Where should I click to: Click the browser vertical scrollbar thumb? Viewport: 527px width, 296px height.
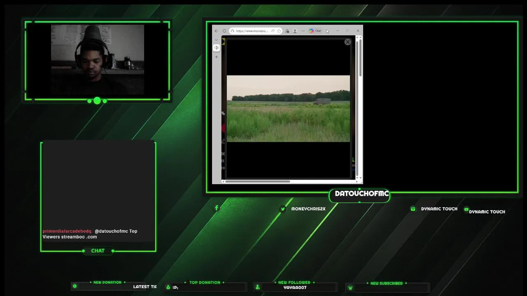coord(360,58)
